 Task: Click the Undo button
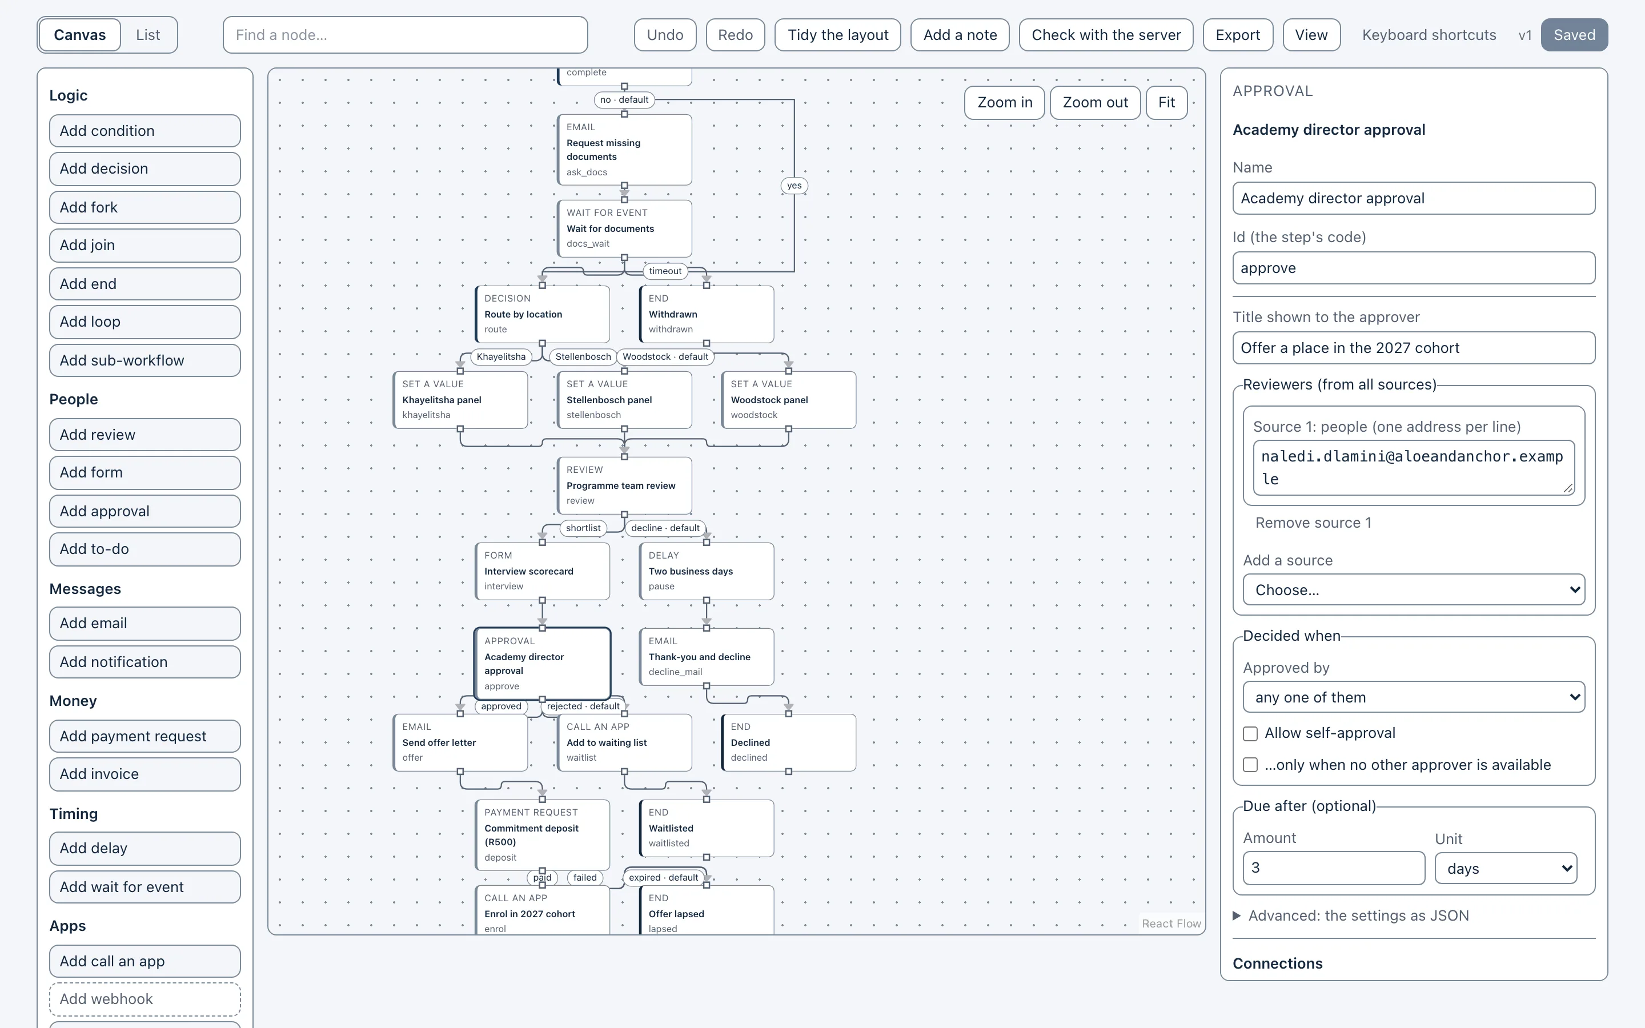(665, 35)
